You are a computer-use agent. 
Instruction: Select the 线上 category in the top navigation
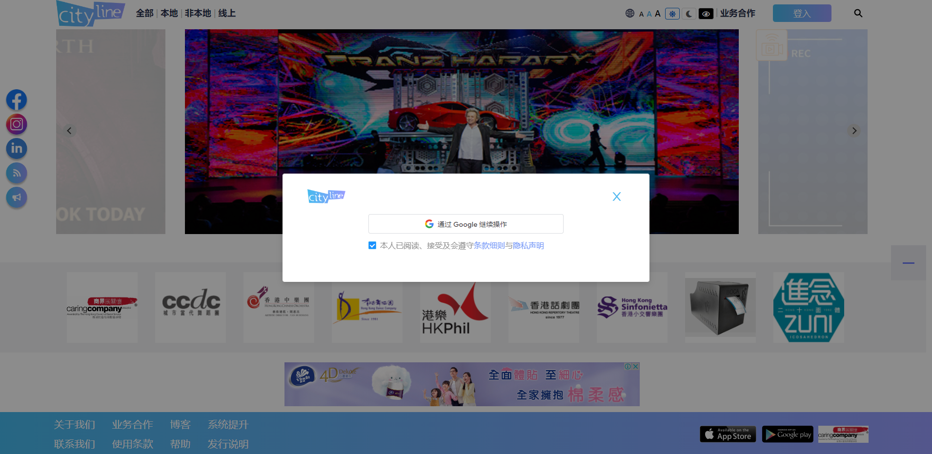click(x=226, y=13)
